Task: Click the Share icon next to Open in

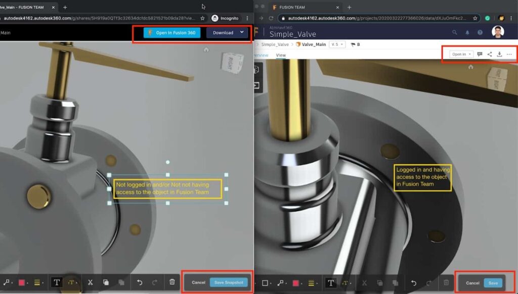Action: [489, 54]
